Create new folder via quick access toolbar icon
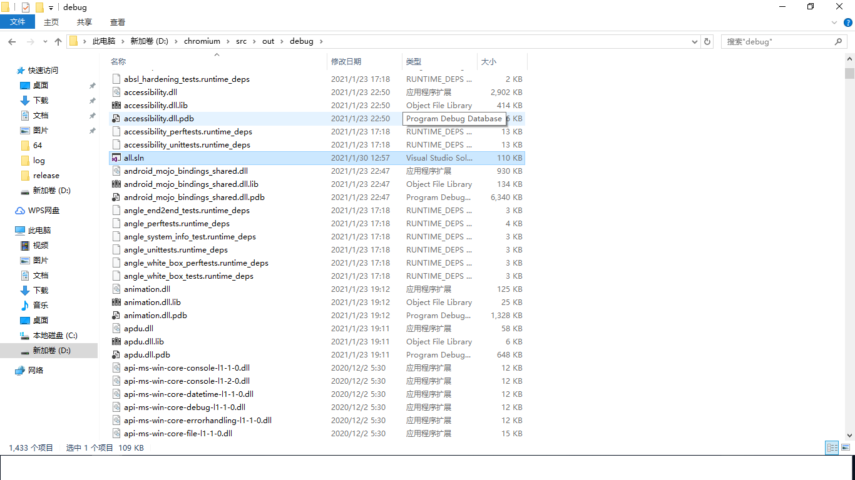Image resolution: width=855 pixels, height=480 pixels. [x=39, y=7]
